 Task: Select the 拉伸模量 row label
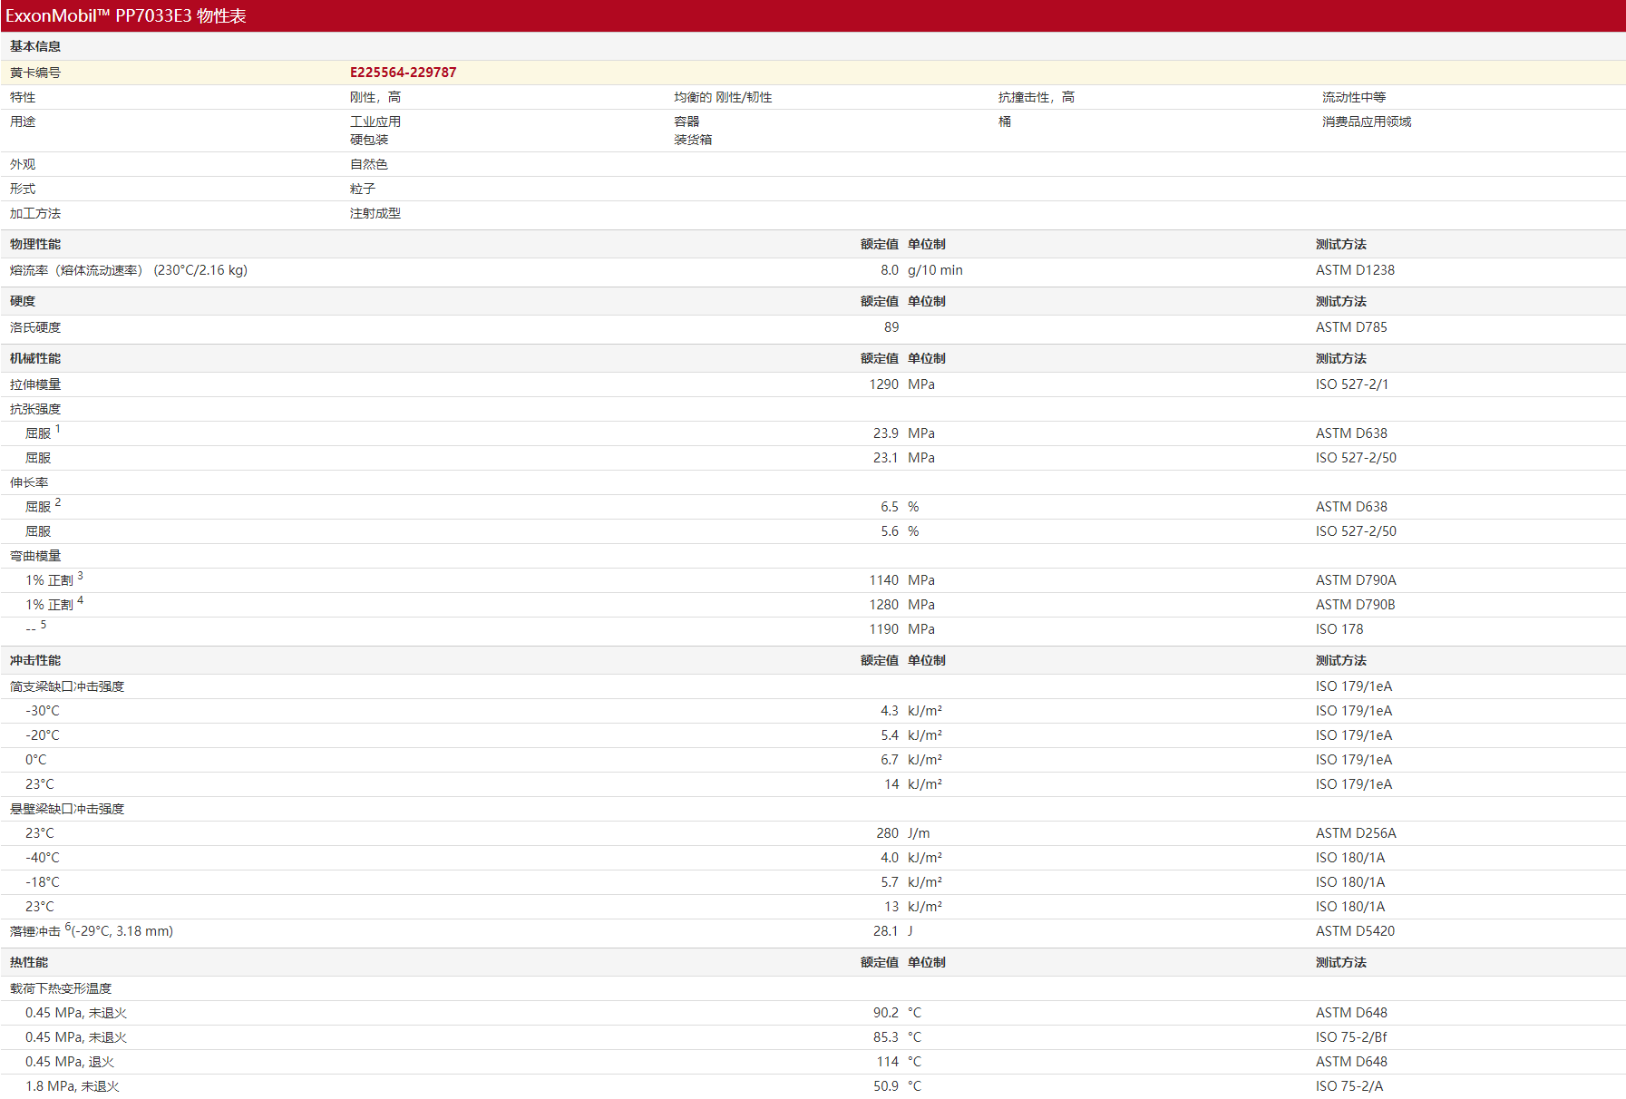(x=35, y=384)
